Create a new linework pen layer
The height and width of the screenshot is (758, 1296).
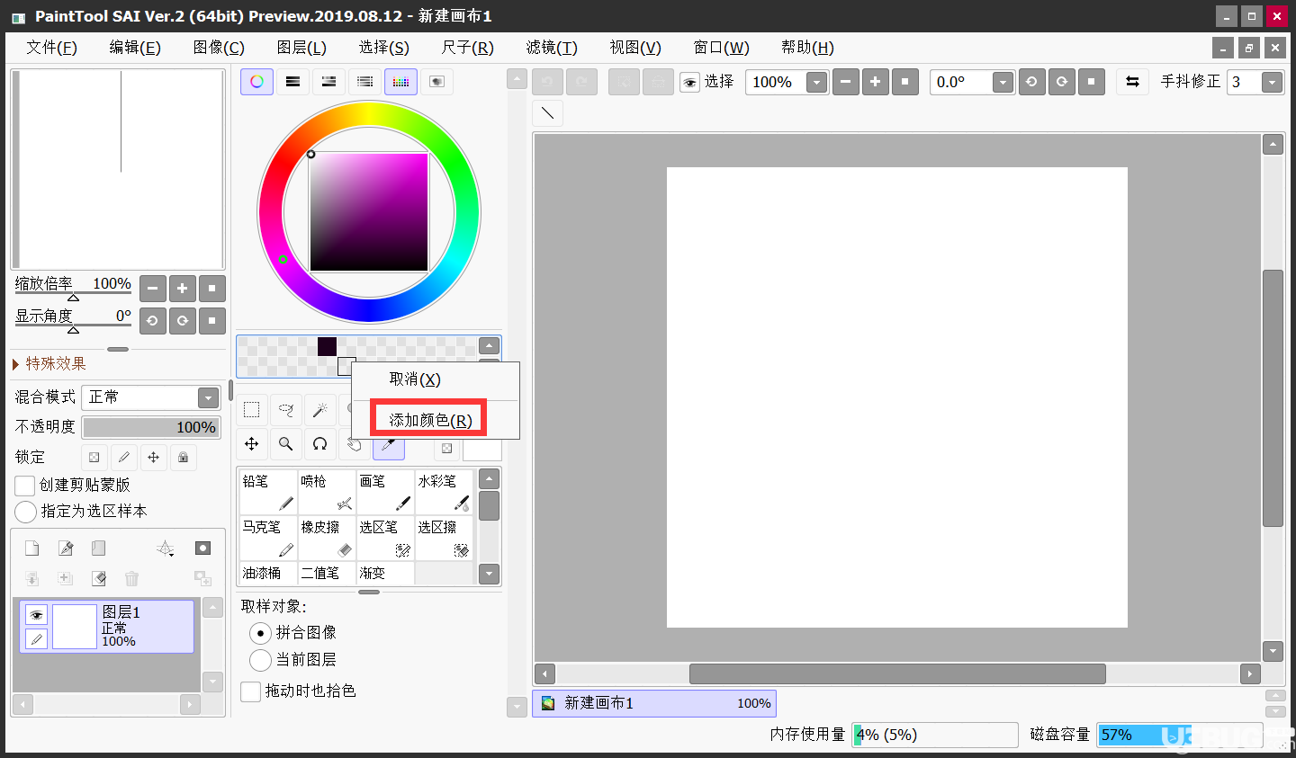pos(66,548)
